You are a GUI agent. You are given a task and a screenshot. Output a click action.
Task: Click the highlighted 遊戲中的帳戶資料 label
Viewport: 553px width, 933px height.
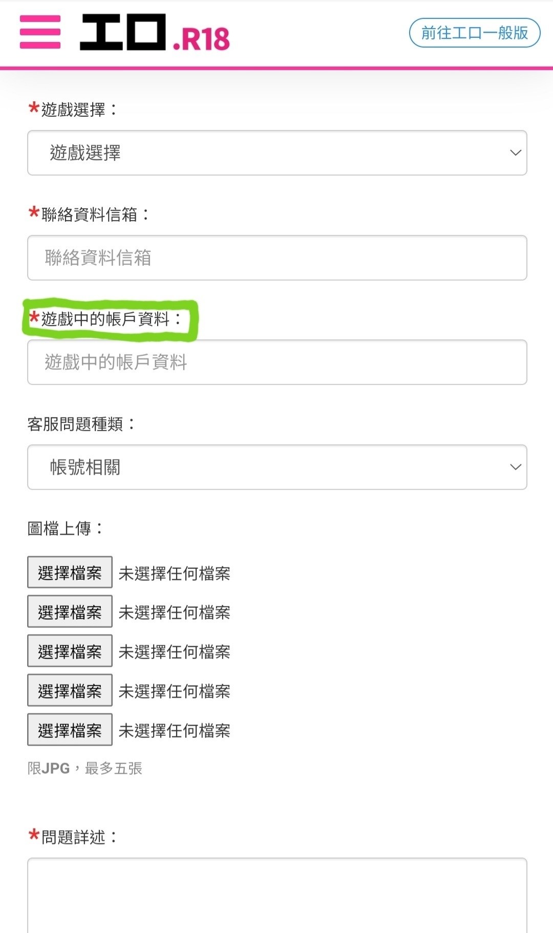(105, 320)
